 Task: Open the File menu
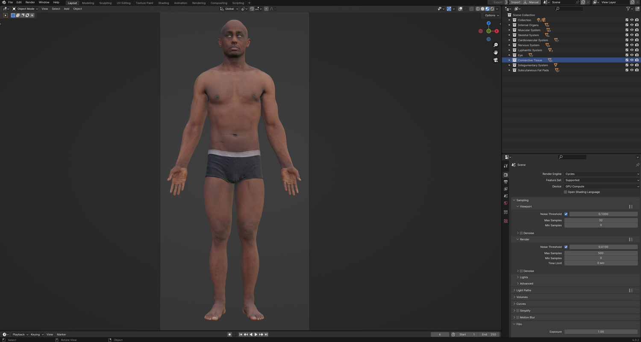[11, 3]
